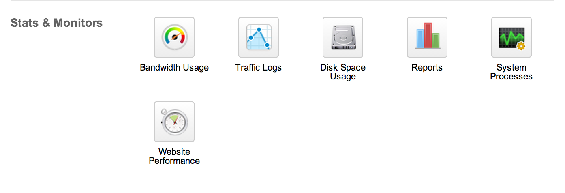Open the Website Performance stopwatch icon
This screenshot has height=193, width=565.
174,122
